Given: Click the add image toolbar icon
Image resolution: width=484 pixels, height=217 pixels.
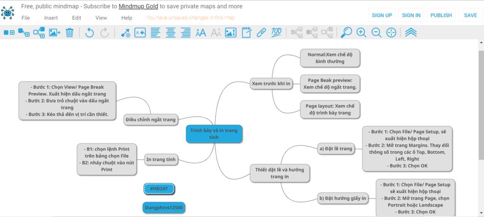Looking at the screenshot, I should (54, 33).
